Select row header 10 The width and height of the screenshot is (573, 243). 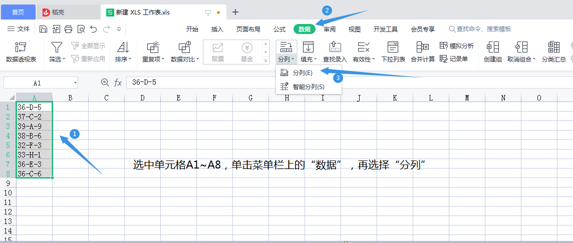click(x=8, y=192)
